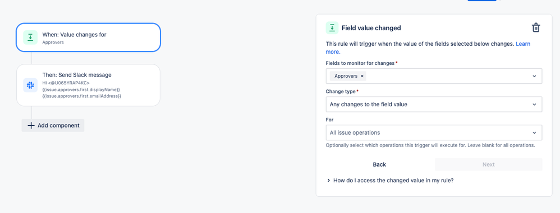Open the Learn more link
Screen dimensions: 560x213
(x=428, y=48)
